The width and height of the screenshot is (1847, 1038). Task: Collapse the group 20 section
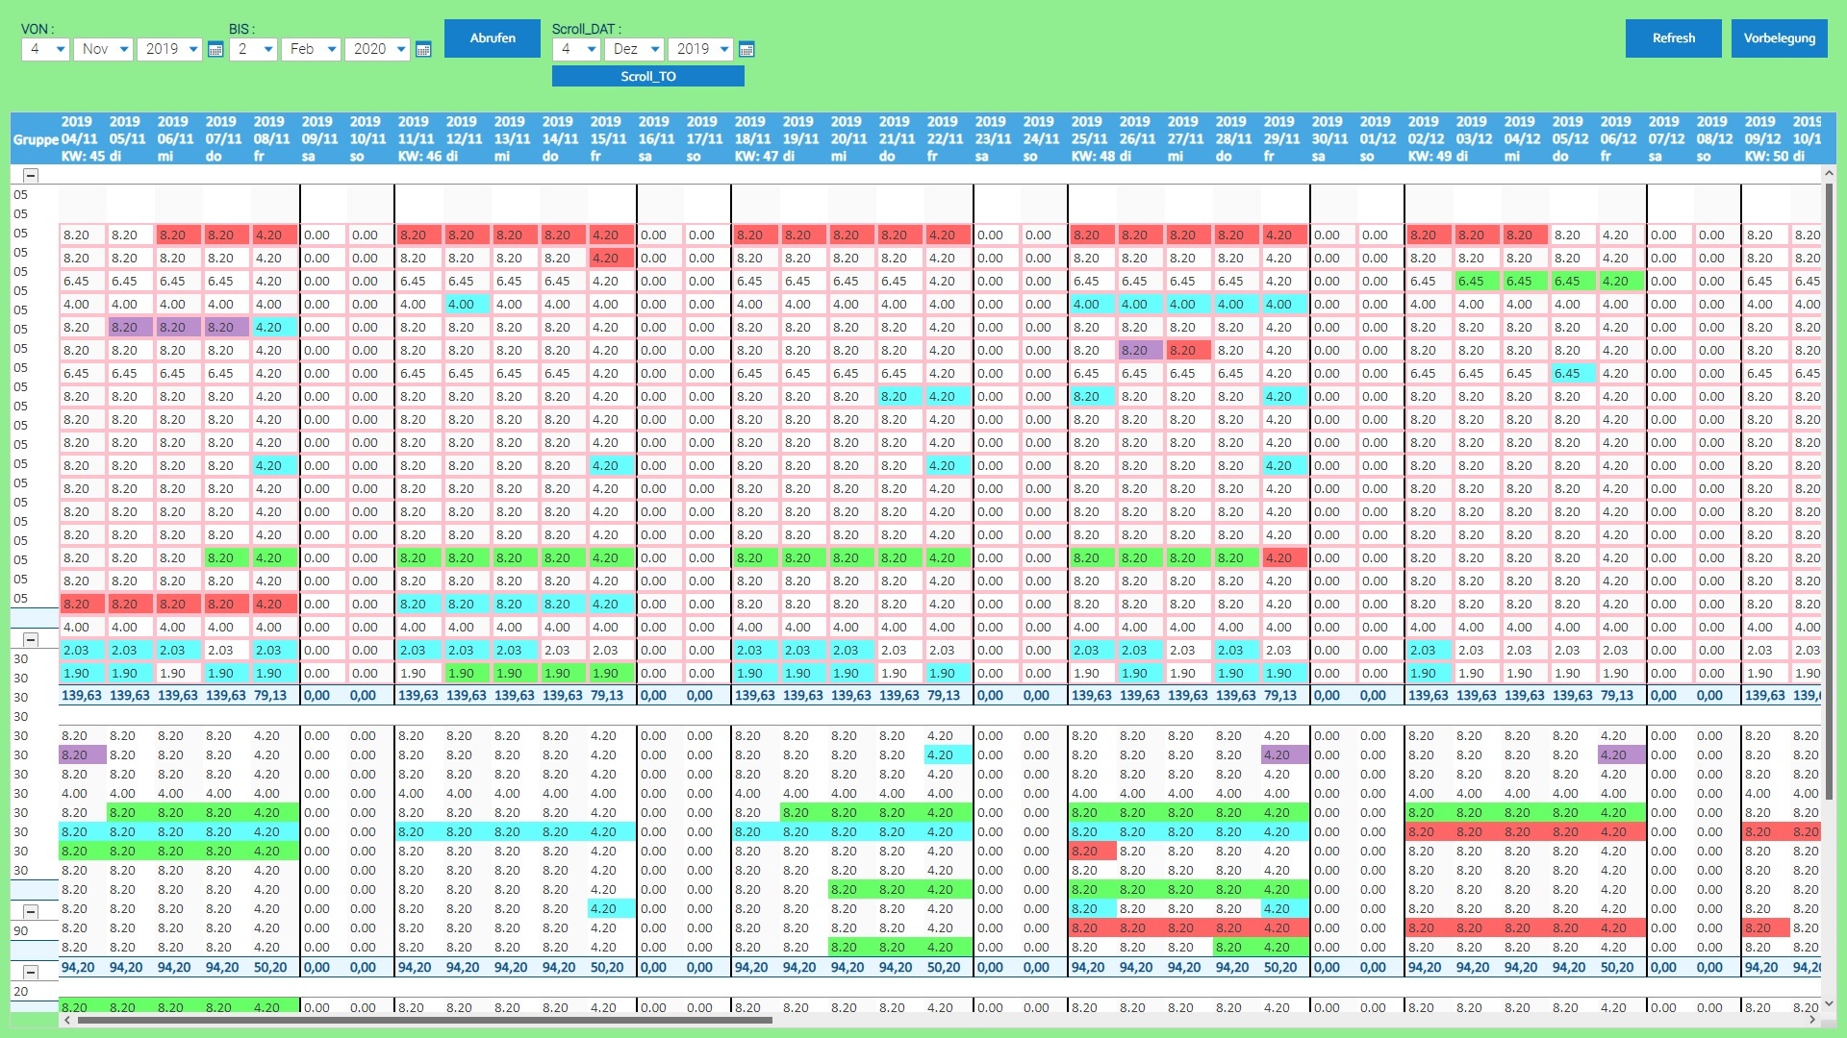31,972
